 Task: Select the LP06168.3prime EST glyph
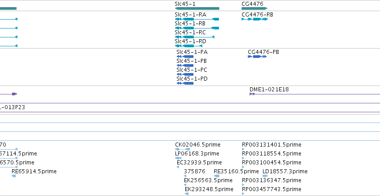pyautogui.click(x=178, y=158)
